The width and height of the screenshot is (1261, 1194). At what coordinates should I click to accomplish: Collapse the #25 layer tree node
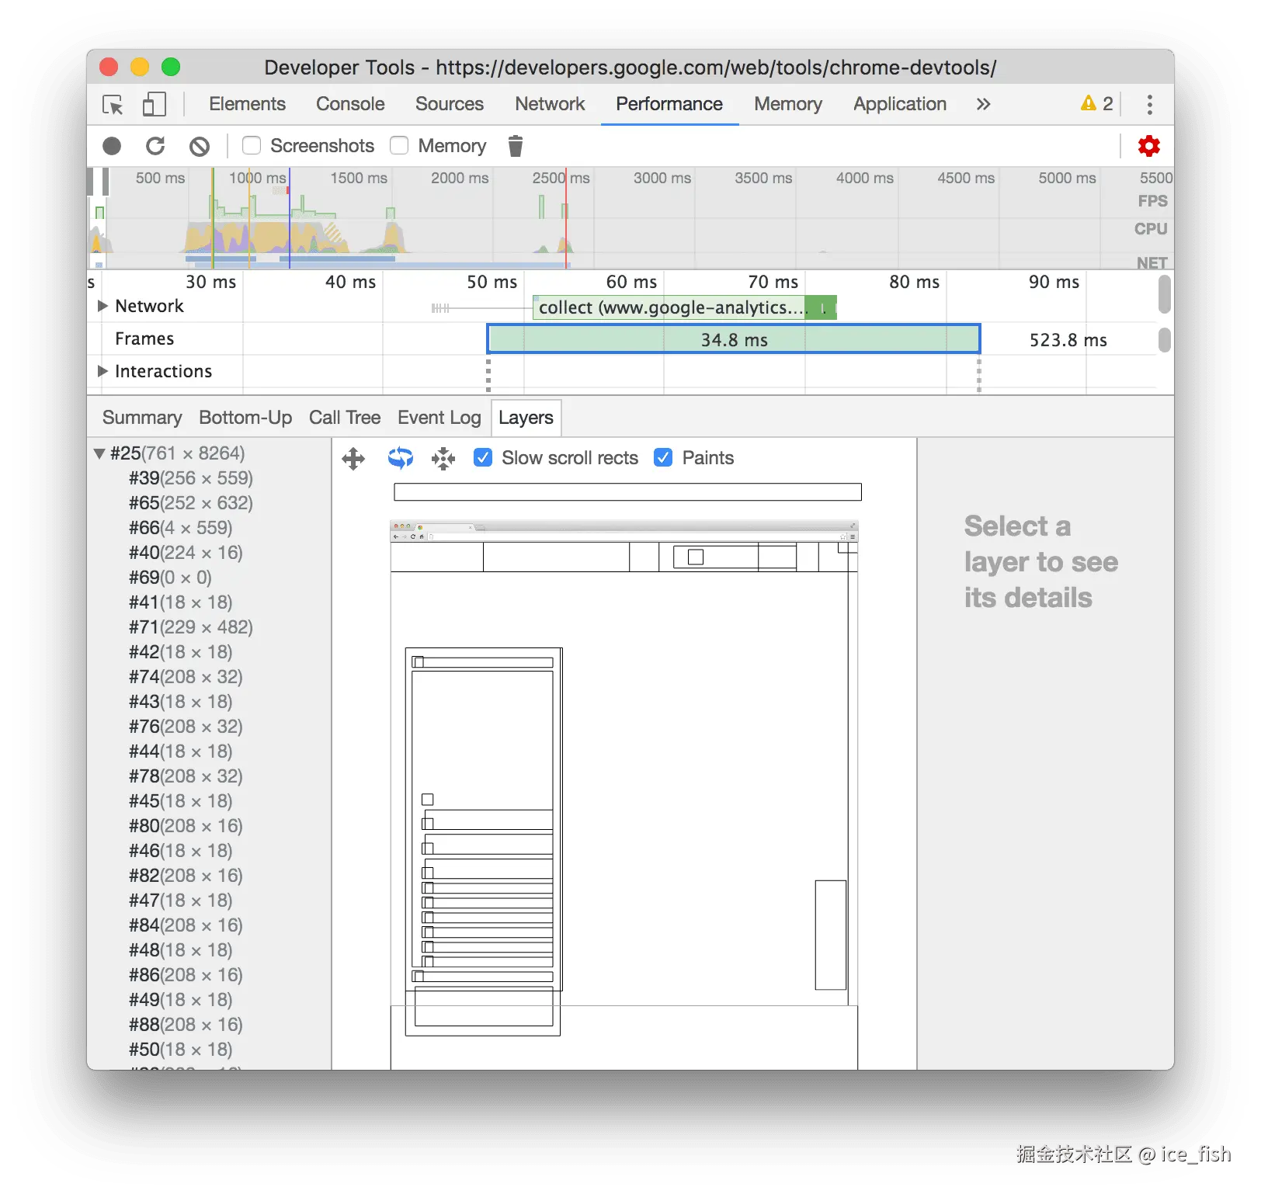[x=99, y=453]
